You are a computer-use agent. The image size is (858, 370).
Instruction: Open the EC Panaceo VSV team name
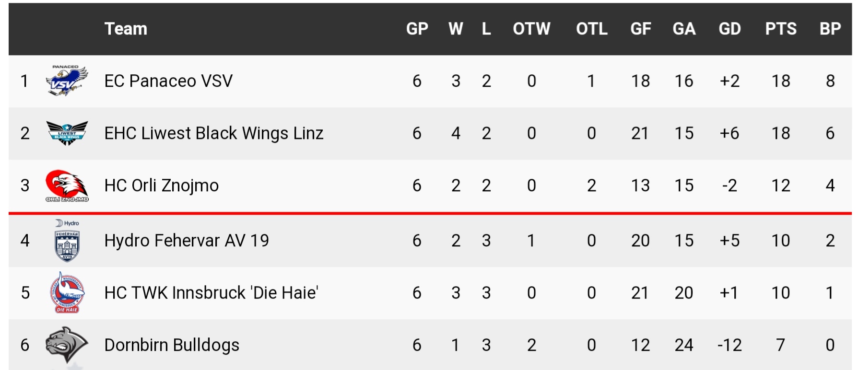[168, 81]
